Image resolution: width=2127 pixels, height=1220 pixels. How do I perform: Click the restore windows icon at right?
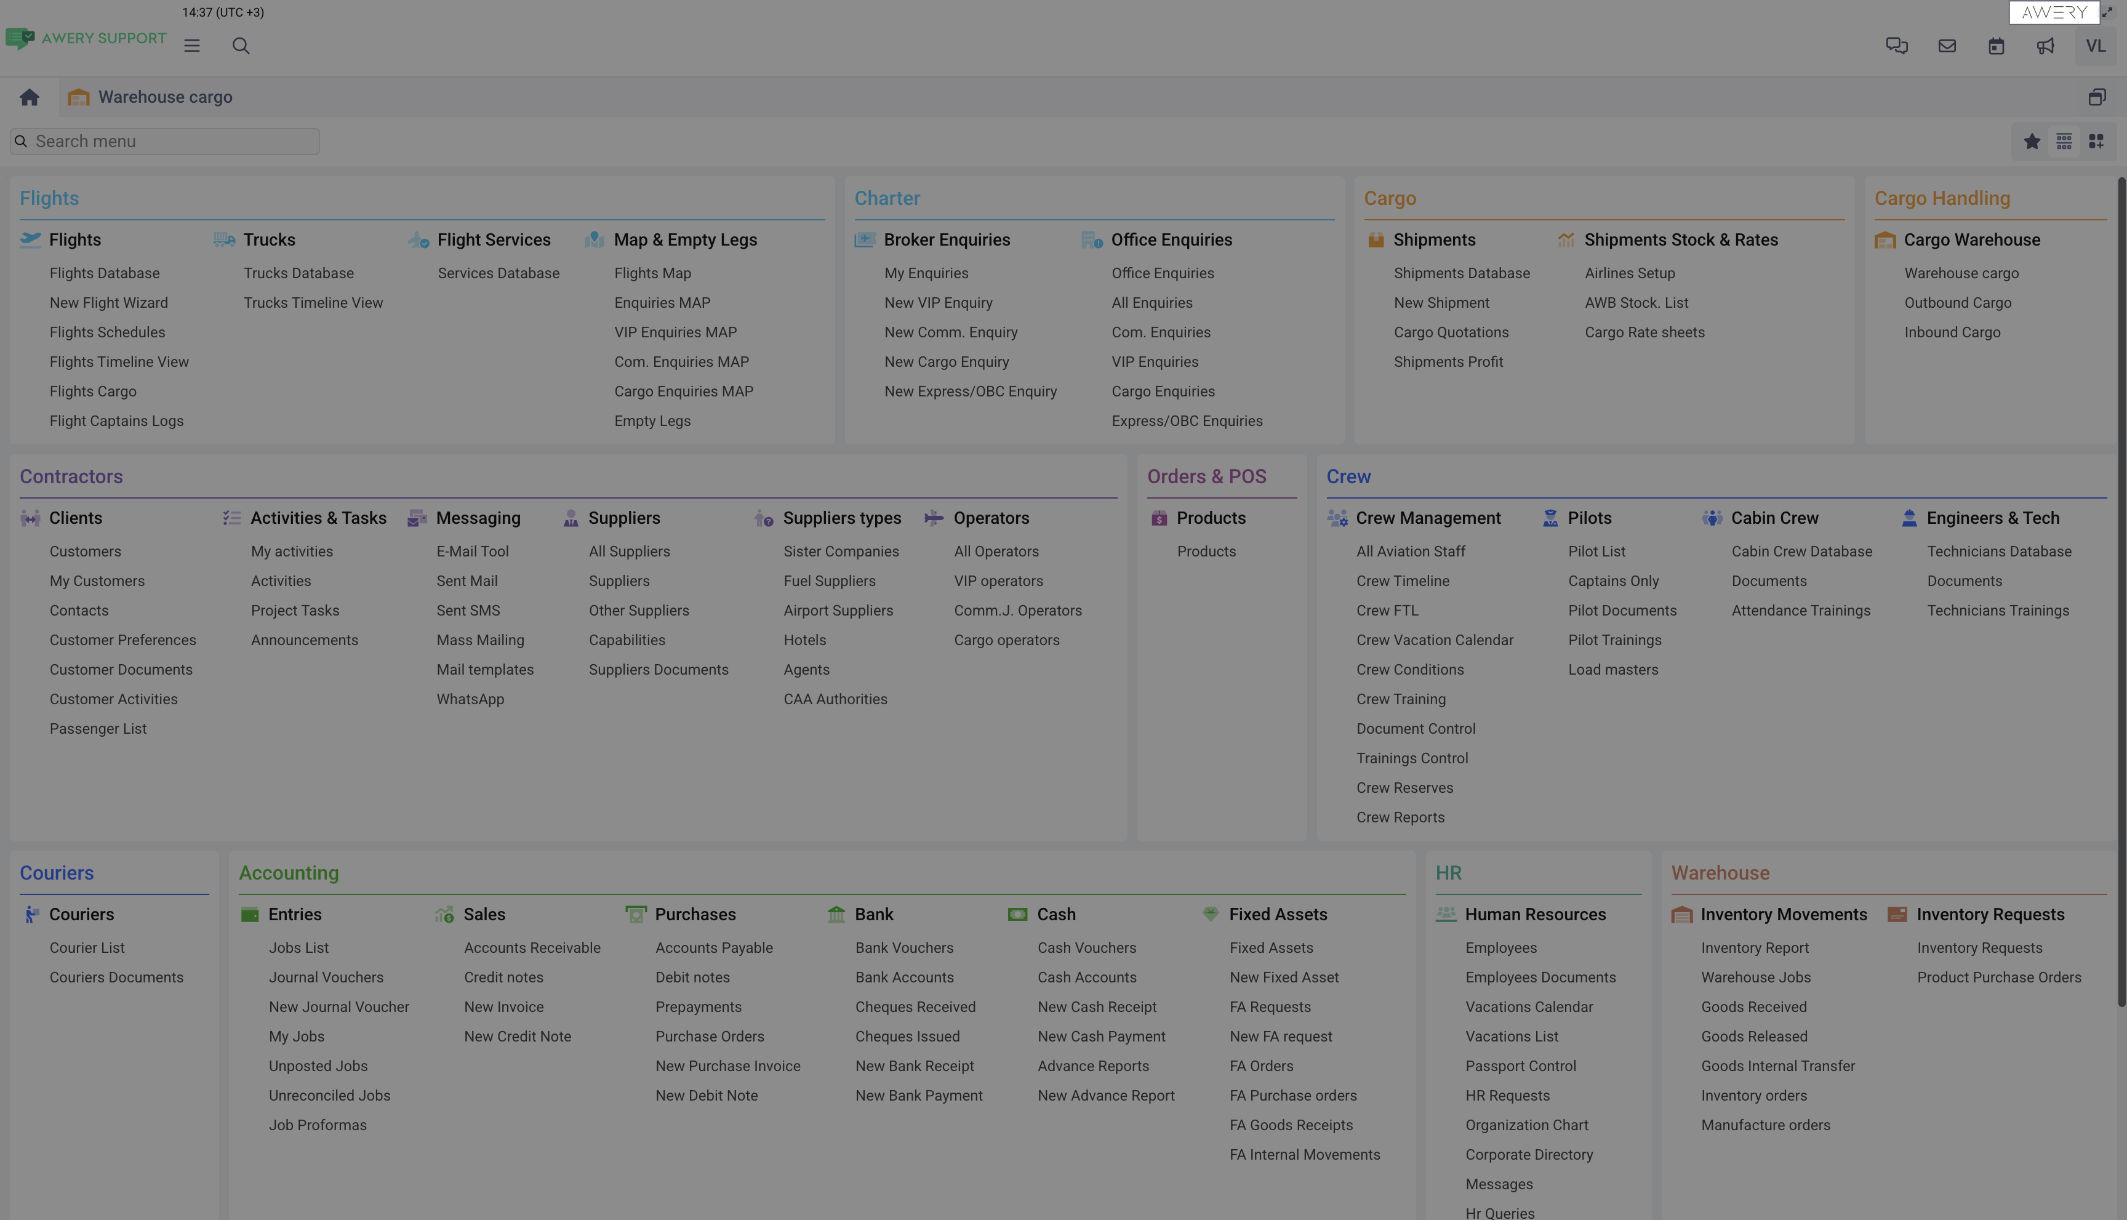click(2096, 97)
